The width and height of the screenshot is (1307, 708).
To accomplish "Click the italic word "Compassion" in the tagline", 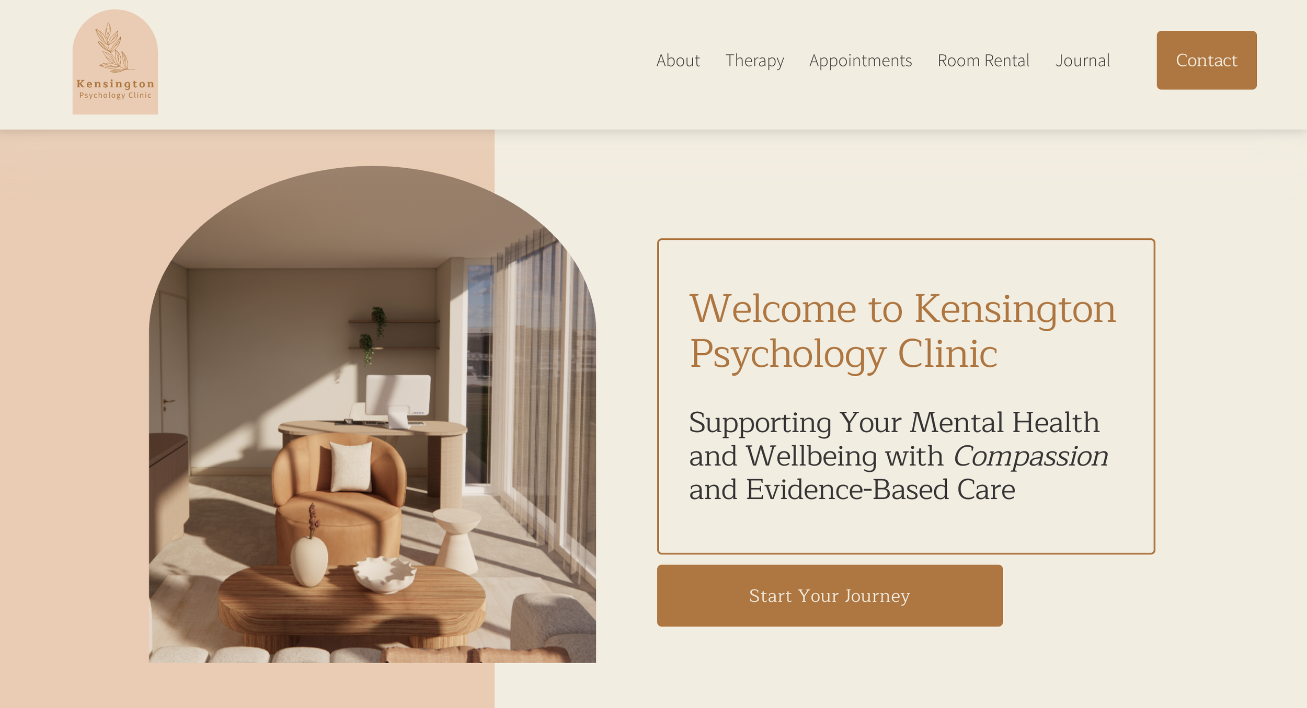I will coord(1030,456).
